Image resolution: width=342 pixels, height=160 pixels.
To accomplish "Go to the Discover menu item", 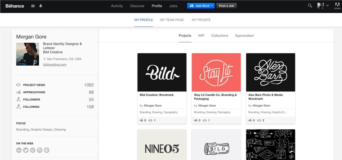I will 137,6.
